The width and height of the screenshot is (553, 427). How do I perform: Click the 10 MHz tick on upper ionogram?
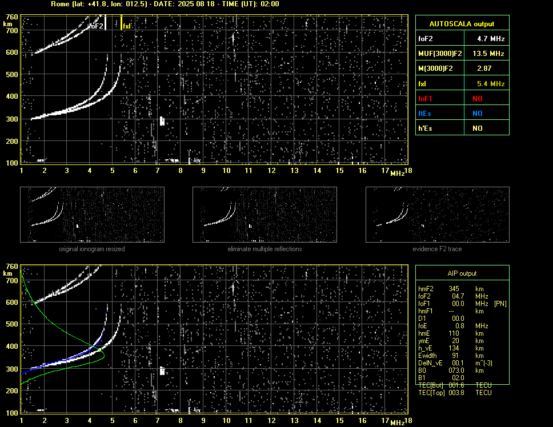point(226,171)
